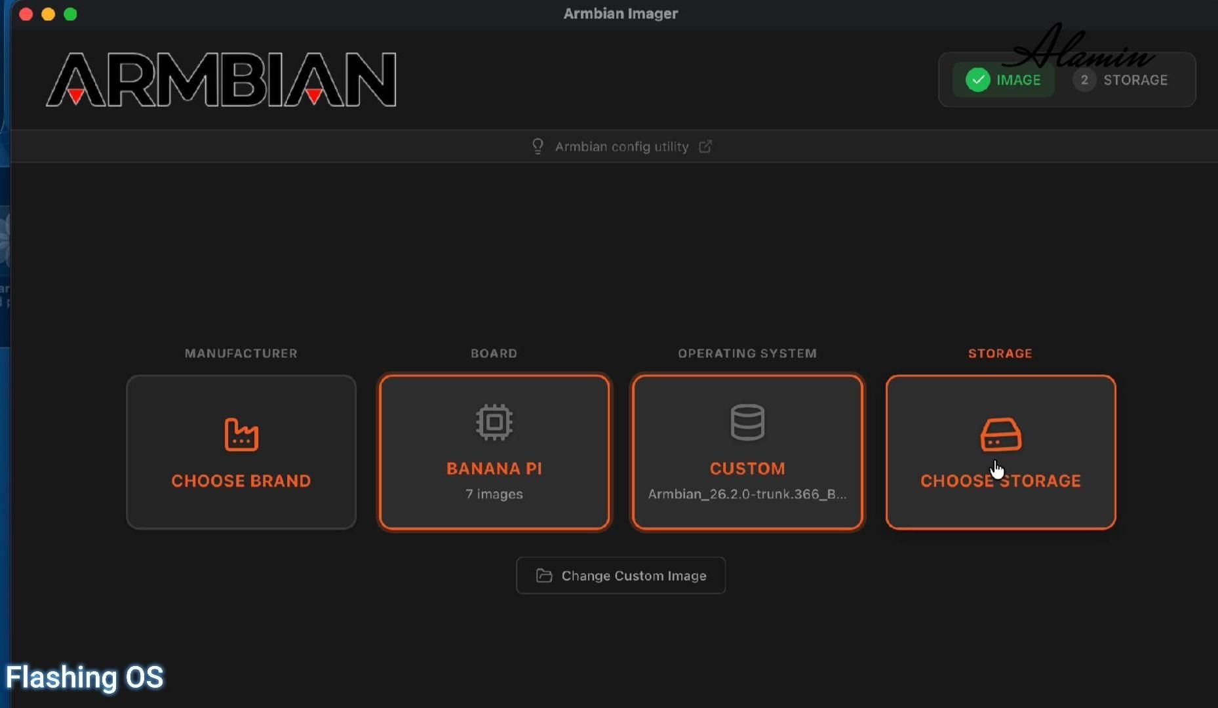Open the Banana Pi board card
Viewport: 1218px width, 708px height.
(x=494, y=452)
